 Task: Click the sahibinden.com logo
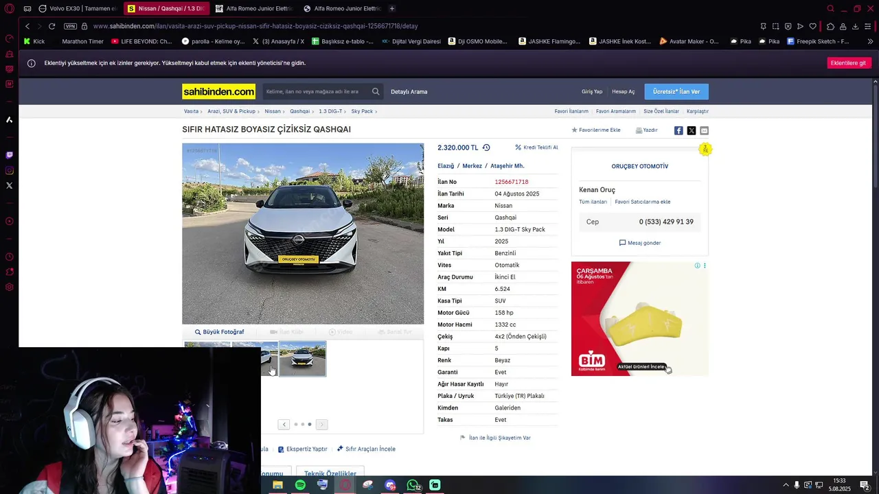pyautogui.click(x=218, y=91)
